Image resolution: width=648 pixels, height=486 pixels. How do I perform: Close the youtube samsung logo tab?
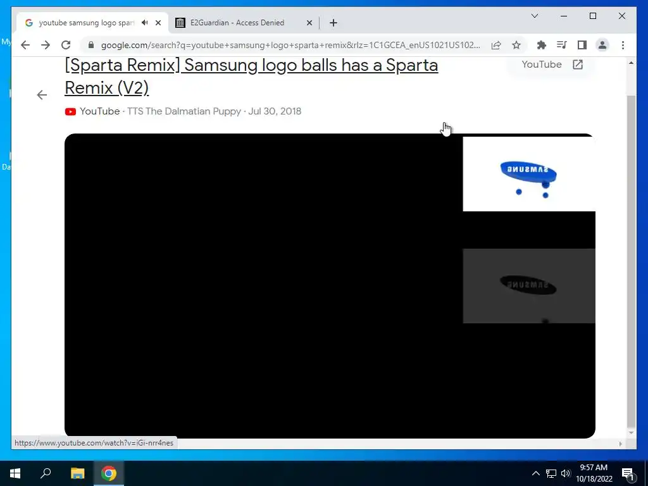(158, 23)
